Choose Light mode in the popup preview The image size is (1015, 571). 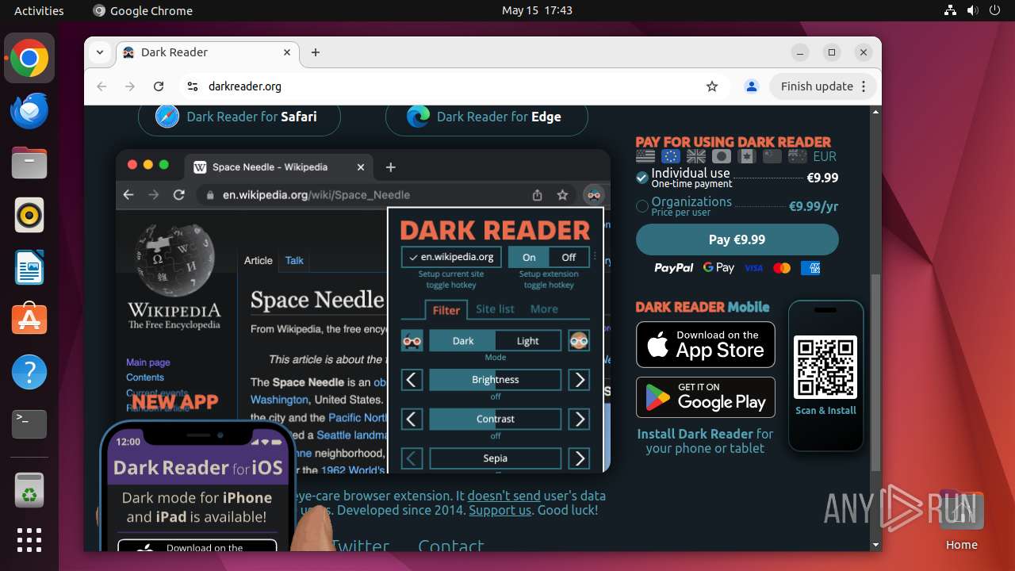[x=528, y=341]
